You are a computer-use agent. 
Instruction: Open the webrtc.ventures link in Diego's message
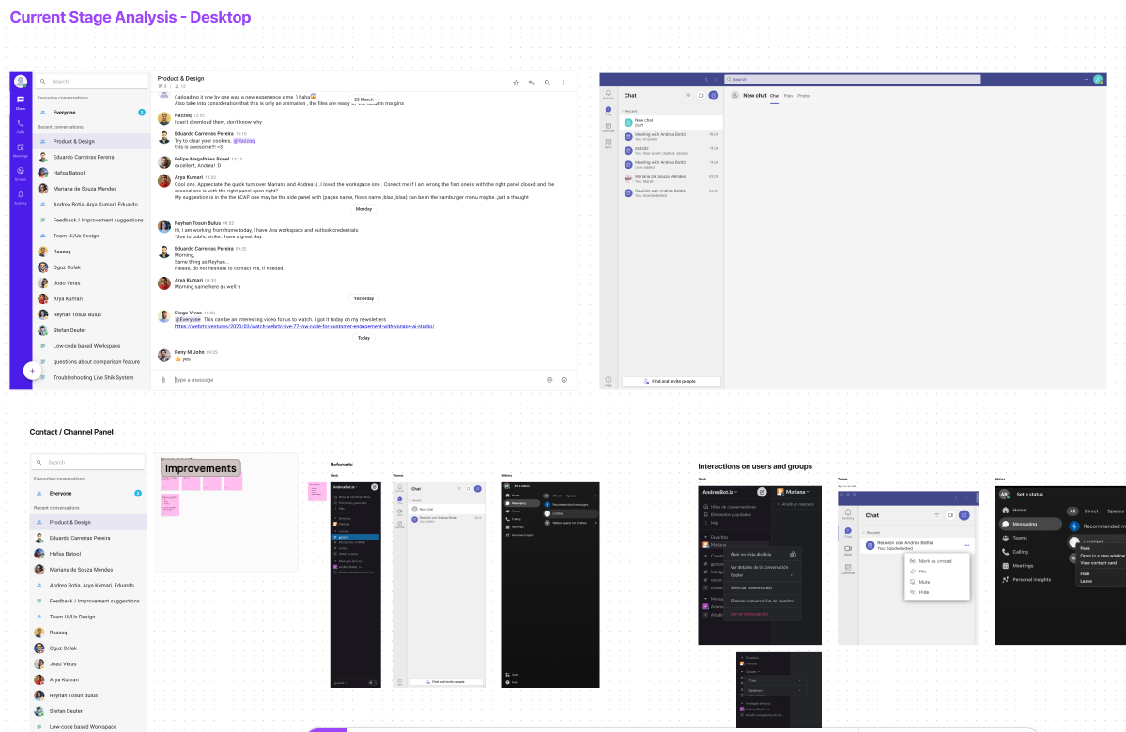[304, 326]
